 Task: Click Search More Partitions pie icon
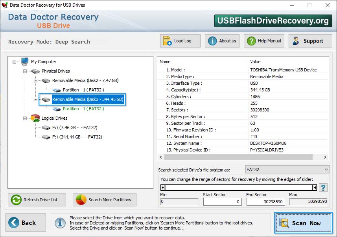point(81,200)
